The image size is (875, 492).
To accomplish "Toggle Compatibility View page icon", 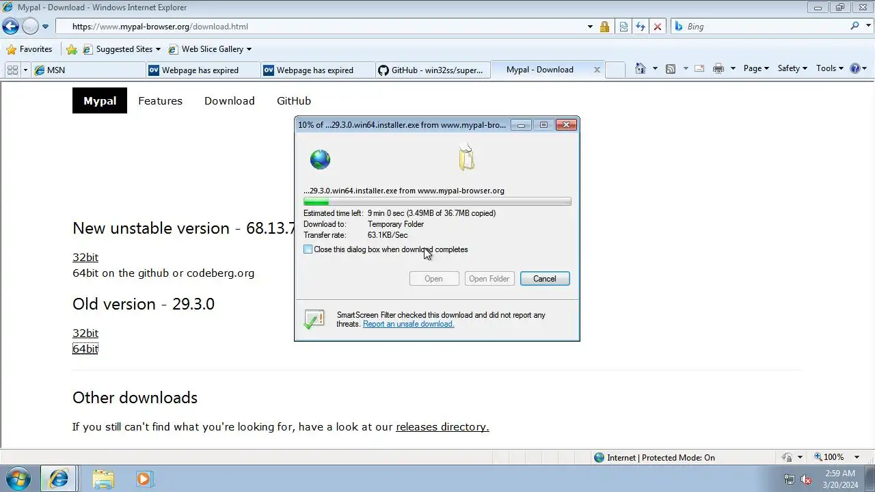I will tap(623, 27).
